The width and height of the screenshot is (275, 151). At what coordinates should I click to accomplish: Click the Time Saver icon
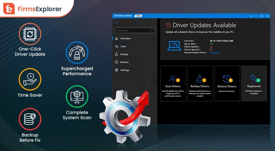click(x=30, y=79)
